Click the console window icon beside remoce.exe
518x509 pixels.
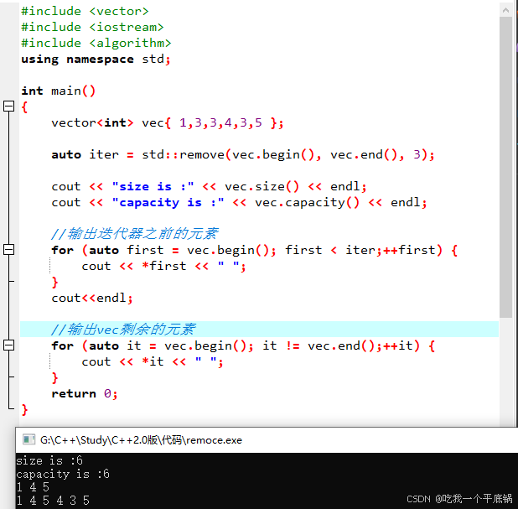pos(28,439)
